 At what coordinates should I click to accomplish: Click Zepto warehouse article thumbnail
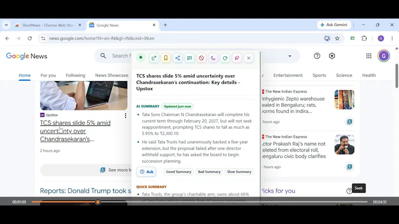(x=344, y=100)
